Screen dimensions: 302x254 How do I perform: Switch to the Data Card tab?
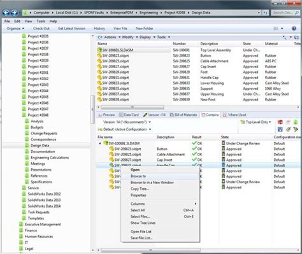pyautogui.click(x=129, y=115)
